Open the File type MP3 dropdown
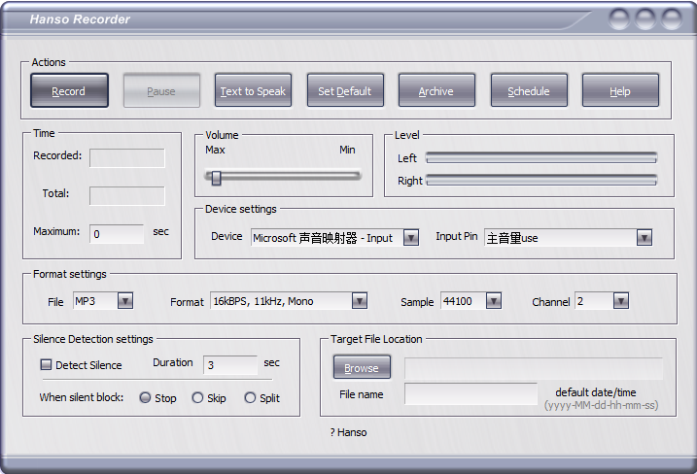Screen dimensions: 697x474 click(125, 301)
